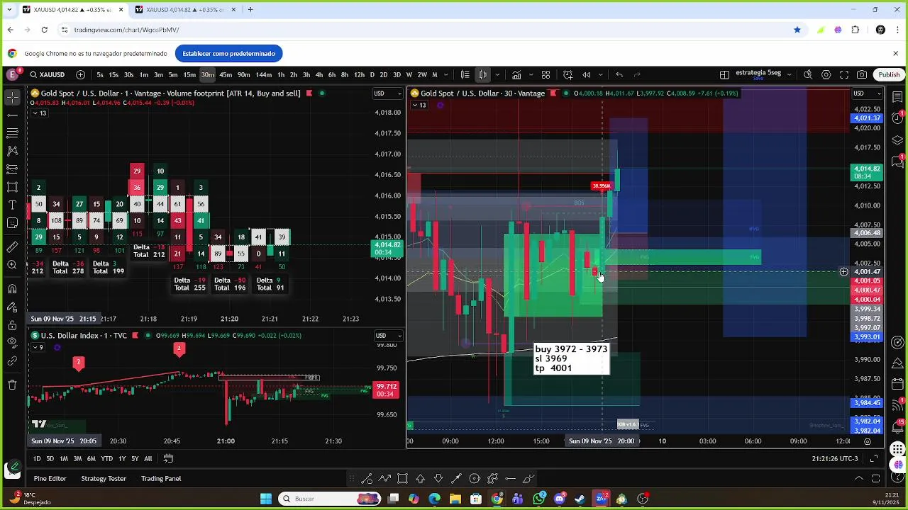Viewport: 908px width, 510px height.
Task: Click the Indicators icon in top toolbar
Action: pyautogui.click(x=516, y=74)
